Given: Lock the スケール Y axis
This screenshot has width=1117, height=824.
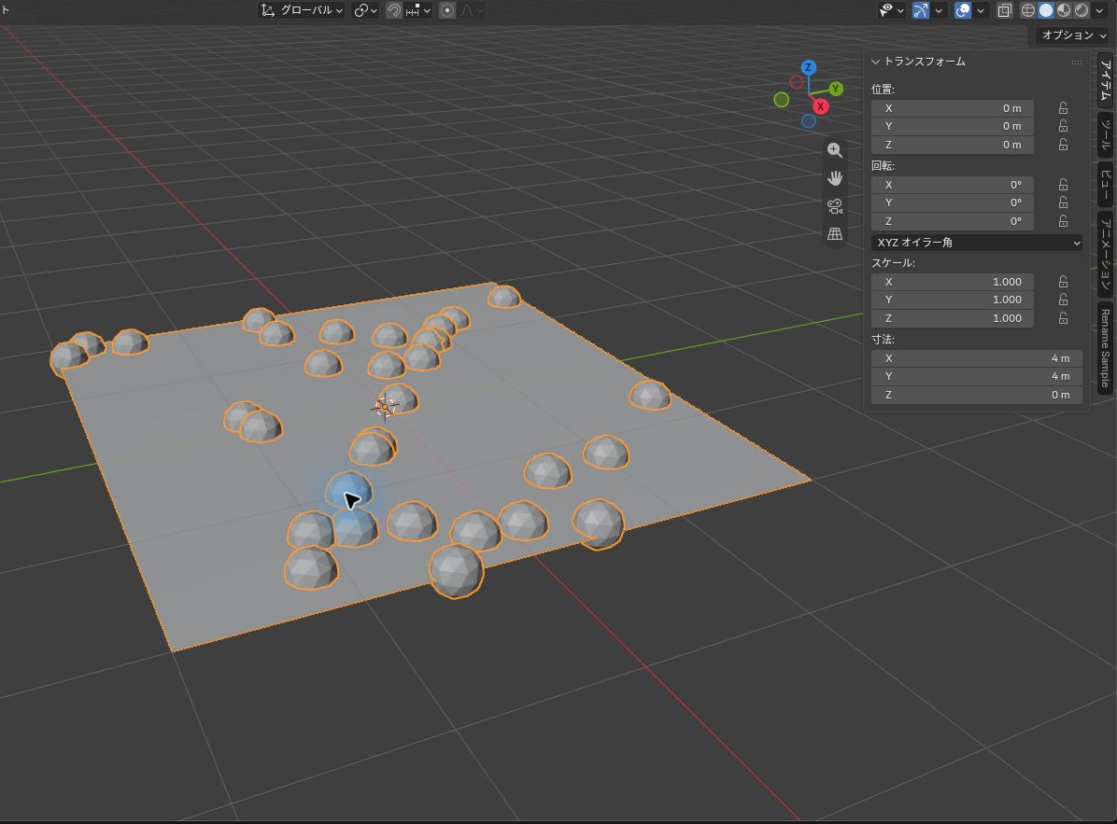Looking at the screenshot, I should [1063, 300].
